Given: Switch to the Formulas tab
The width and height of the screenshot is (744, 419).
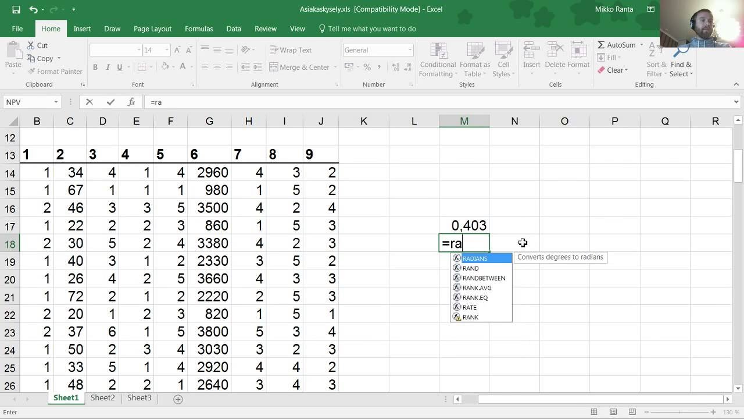Looking at the screenshot, I should click(x=199, y=29).
